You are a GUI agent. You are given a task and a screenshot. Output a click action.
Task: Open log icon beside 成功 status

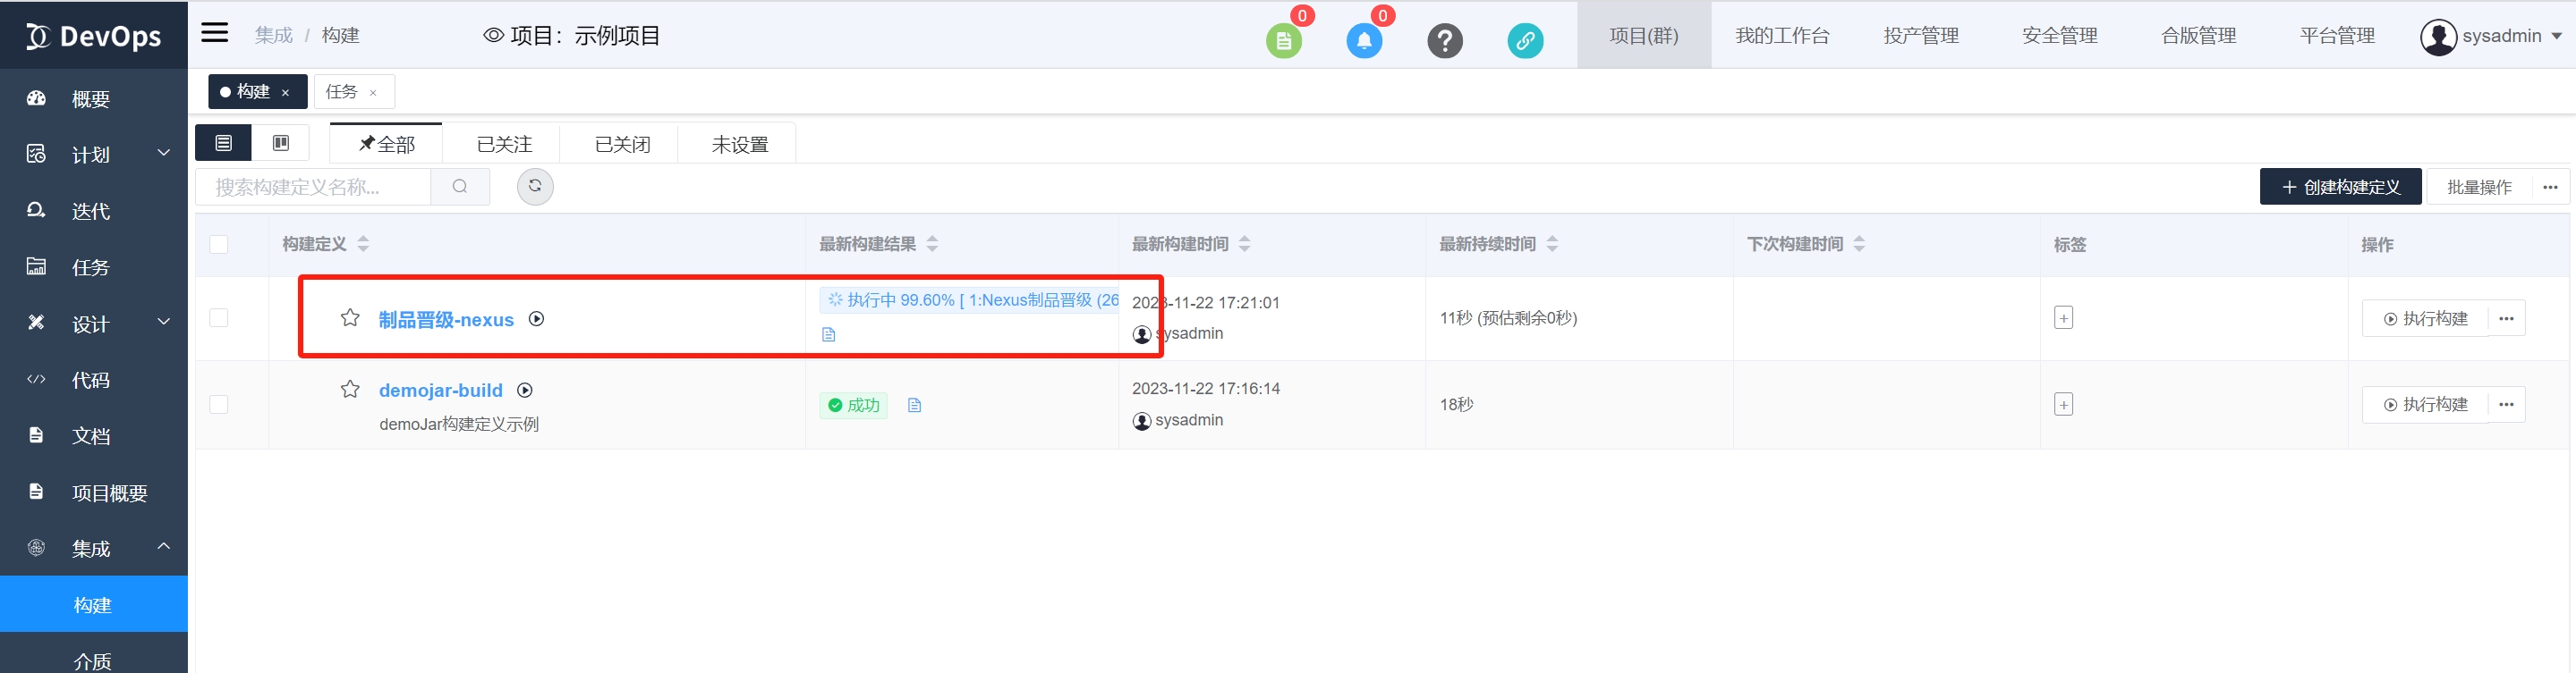[914, 406]
